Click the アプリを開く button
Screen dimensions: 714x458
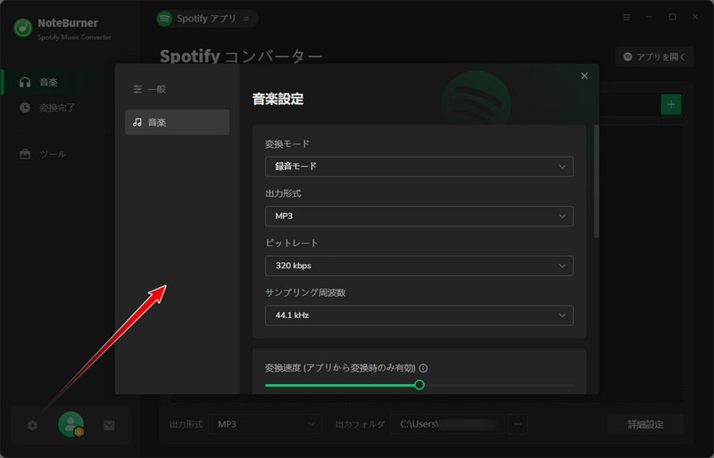[654, 57]
